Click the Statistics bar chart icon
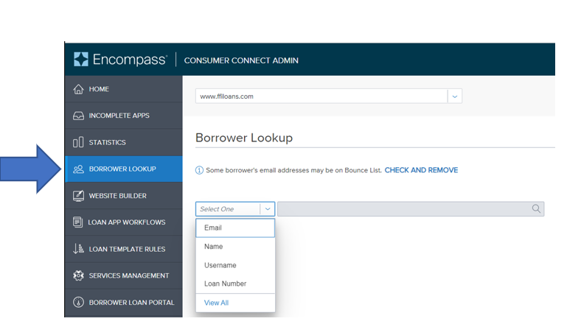Viewport: 567px width, 324px height. [78, 142]
